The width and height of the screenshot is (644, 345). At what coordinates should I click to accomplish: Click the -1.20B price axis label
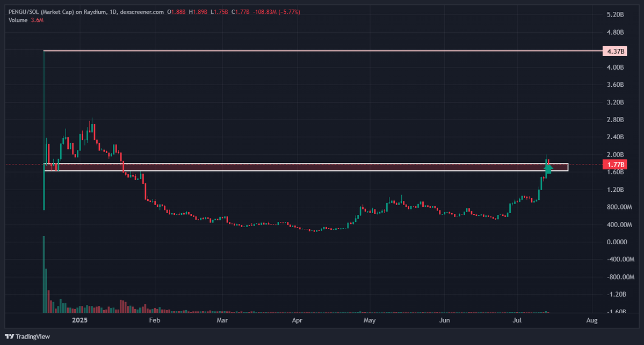click(617, 294)
